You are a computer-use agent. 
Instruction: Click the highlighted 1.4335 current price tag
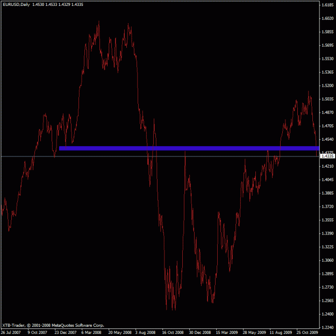click(327, 156)
